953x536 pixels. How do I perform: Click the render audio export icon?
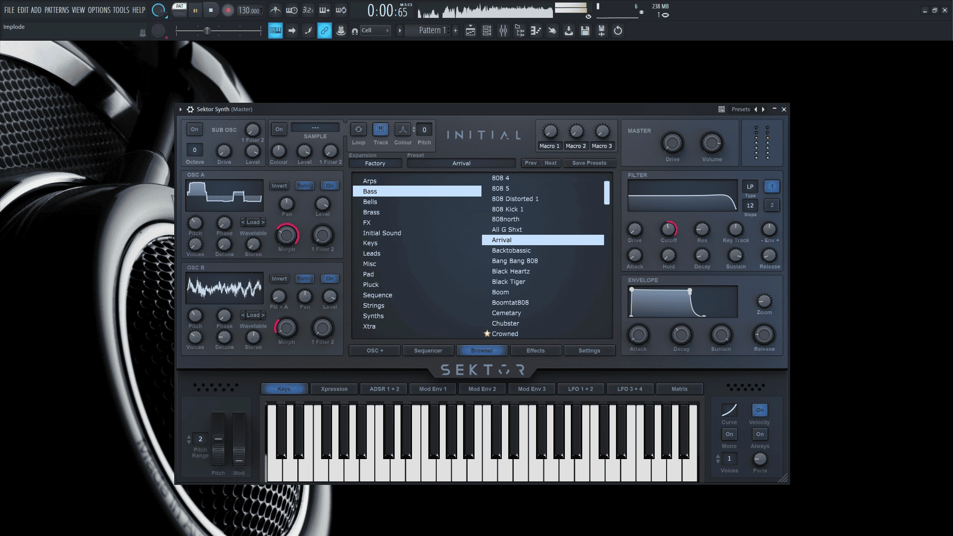tap(602, 31)
